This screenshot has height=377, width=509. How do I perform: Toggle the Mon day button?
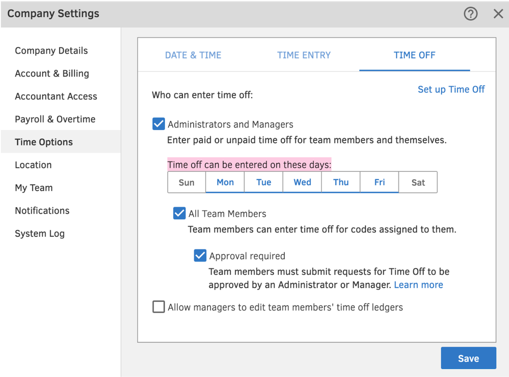[225, 182]
